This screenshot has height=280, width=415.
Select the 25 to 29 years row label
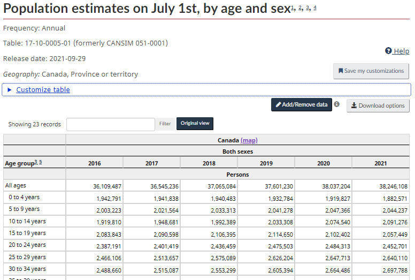point(27,257)
